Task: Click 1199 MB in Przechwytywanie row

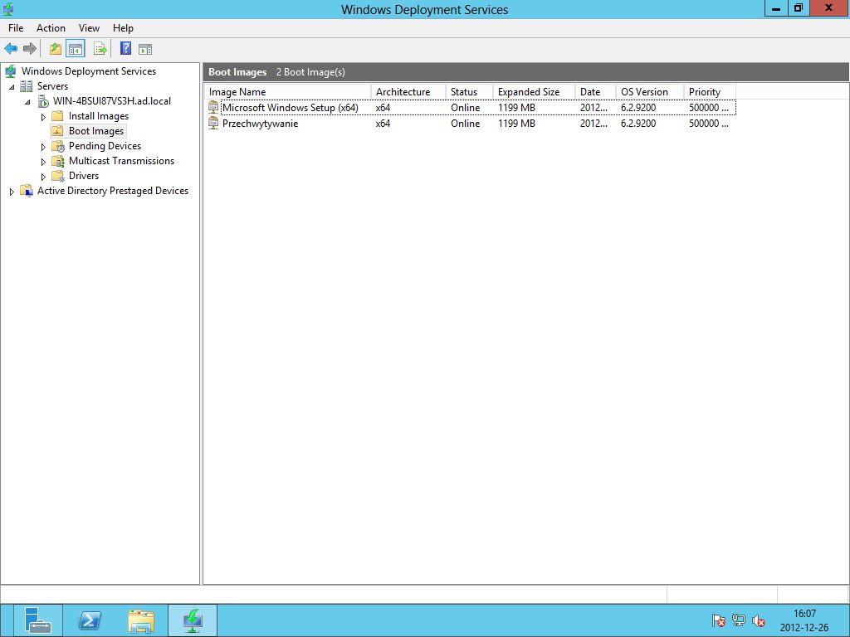Action: point(516,124)
